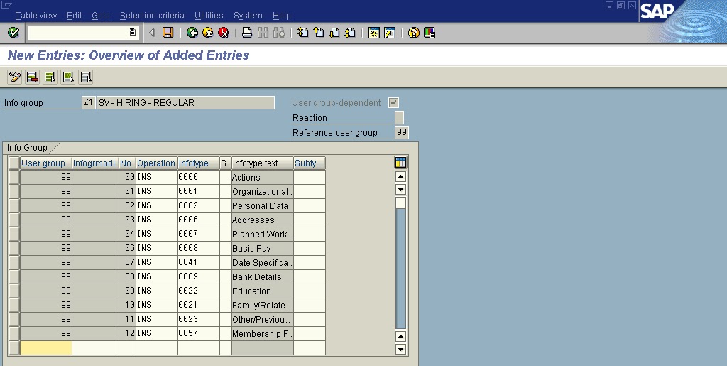The height and width of the screenshot is (366, 727).
Task: Click the table vertical scrollbar thumb
Action: 400,203
